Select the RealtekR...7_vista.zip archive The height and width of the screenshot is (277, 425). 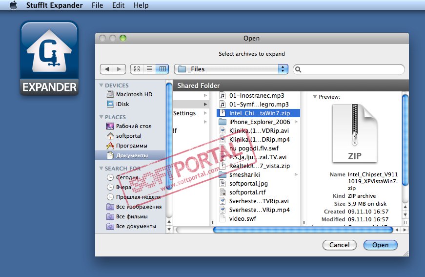pos(258,166)
